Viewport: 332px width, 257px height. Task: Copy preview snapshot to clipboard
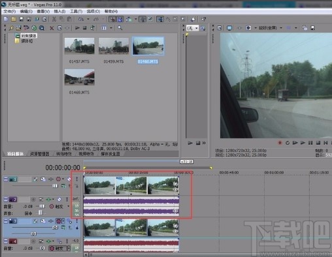tap(305, 28)
